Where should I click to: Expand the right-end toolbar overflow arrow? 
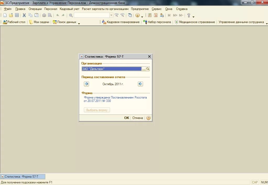tap(267, 24)
